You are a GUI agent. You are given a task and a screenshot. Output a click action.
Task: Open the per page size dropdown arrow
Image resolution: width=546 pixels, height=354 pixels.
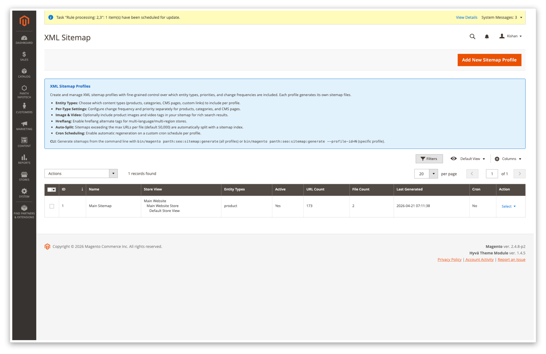click(433, 174)
